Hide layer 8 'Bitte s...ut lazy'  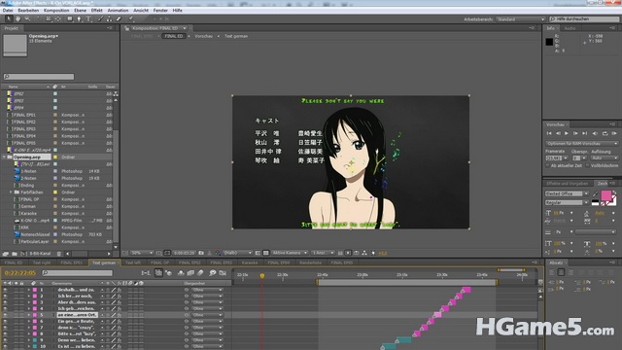pyautogui.click(x=5, y=334)
